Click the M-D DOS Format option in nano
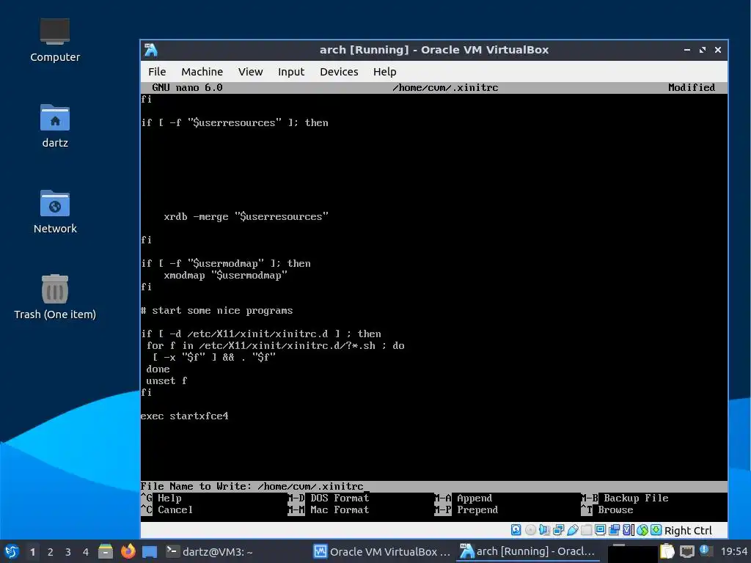The image size is (751, 563). click(329, 498)
